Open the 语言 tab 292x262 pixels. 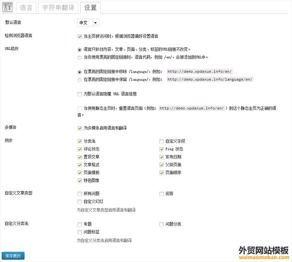coord(26,8)
